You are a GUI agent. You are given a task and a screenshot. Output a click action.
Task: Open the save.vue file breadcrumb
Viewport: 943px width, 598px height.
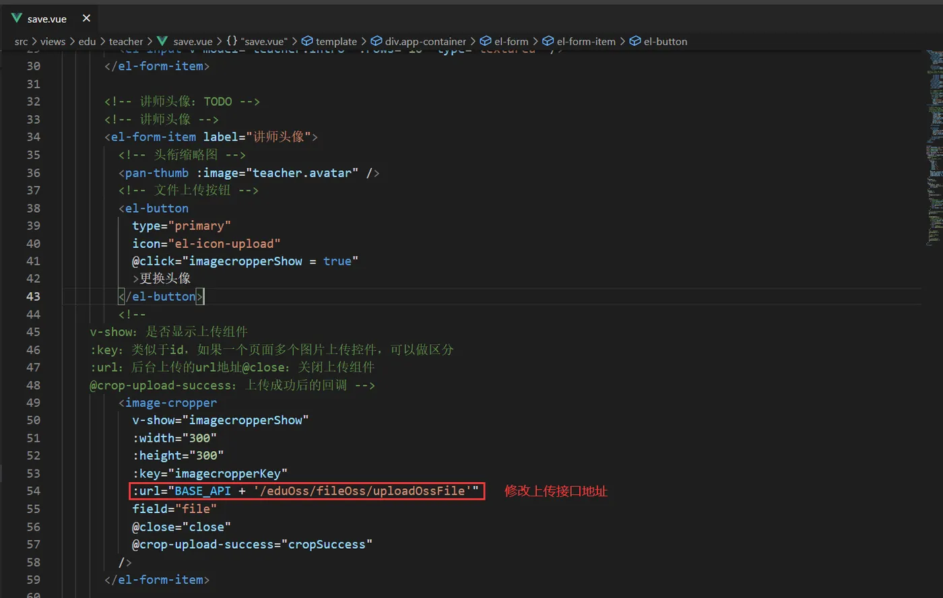click(193, 42)
